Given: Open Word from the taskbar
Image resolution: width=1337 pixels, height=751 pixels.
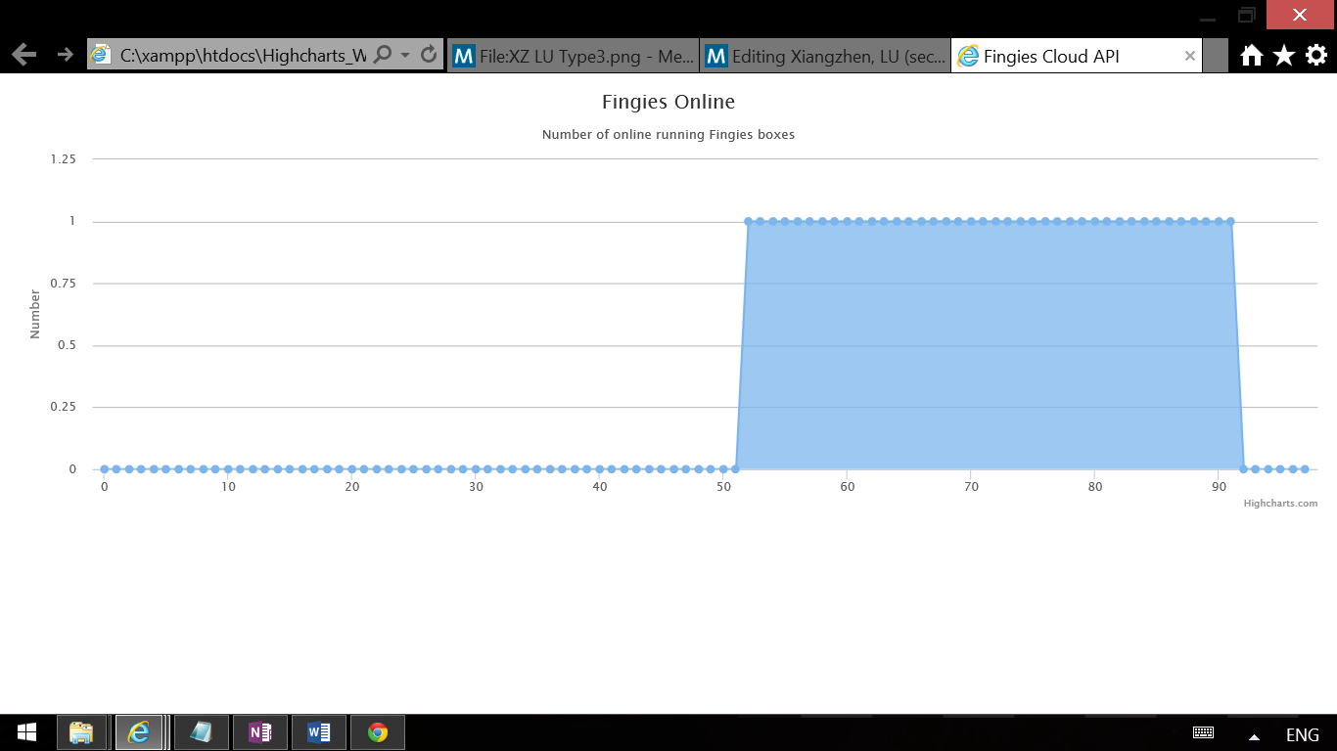Looking at the screenshot, I should click(x=318, y=732).
